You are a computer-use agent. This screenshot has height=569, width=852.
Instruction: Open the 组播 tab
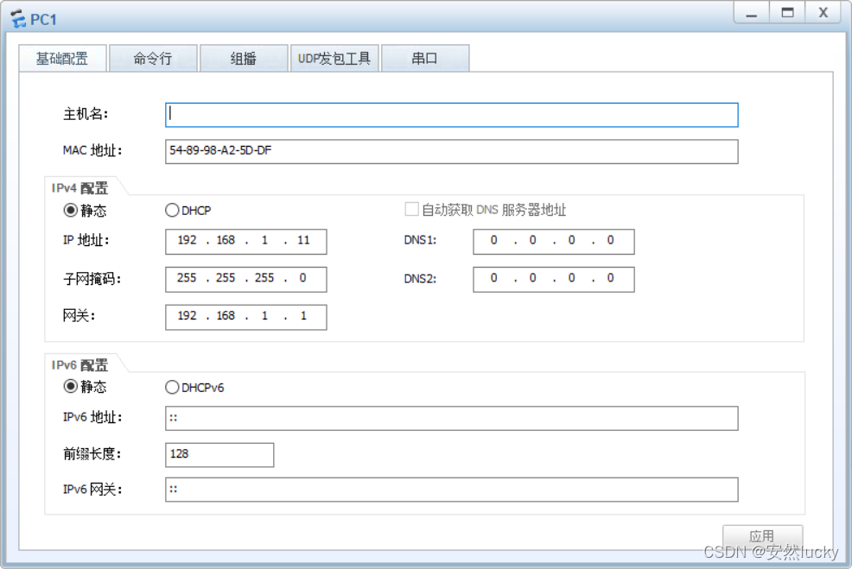pyautogui.click(x=244, y=58)
